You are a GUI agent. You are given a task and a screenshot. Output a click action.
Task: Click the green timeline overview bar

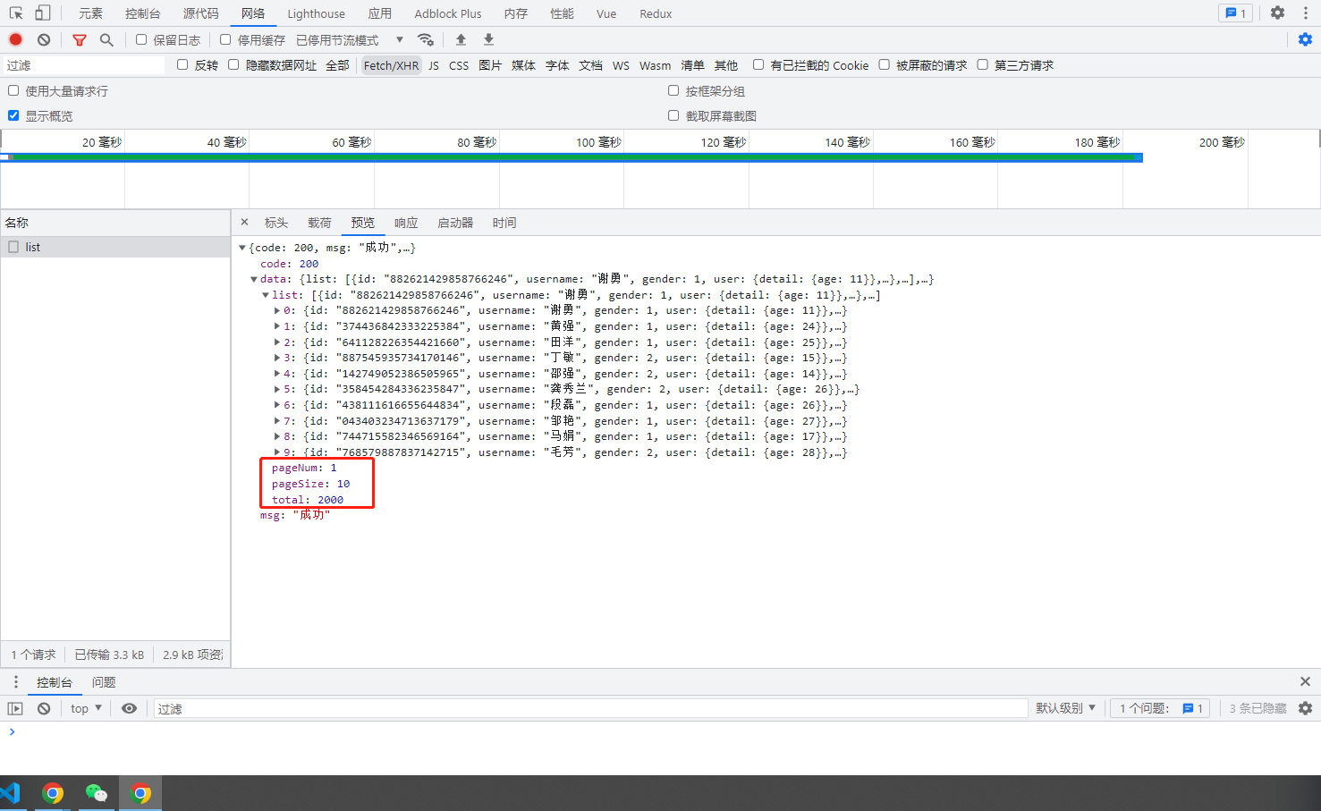[x=572, y=157]
